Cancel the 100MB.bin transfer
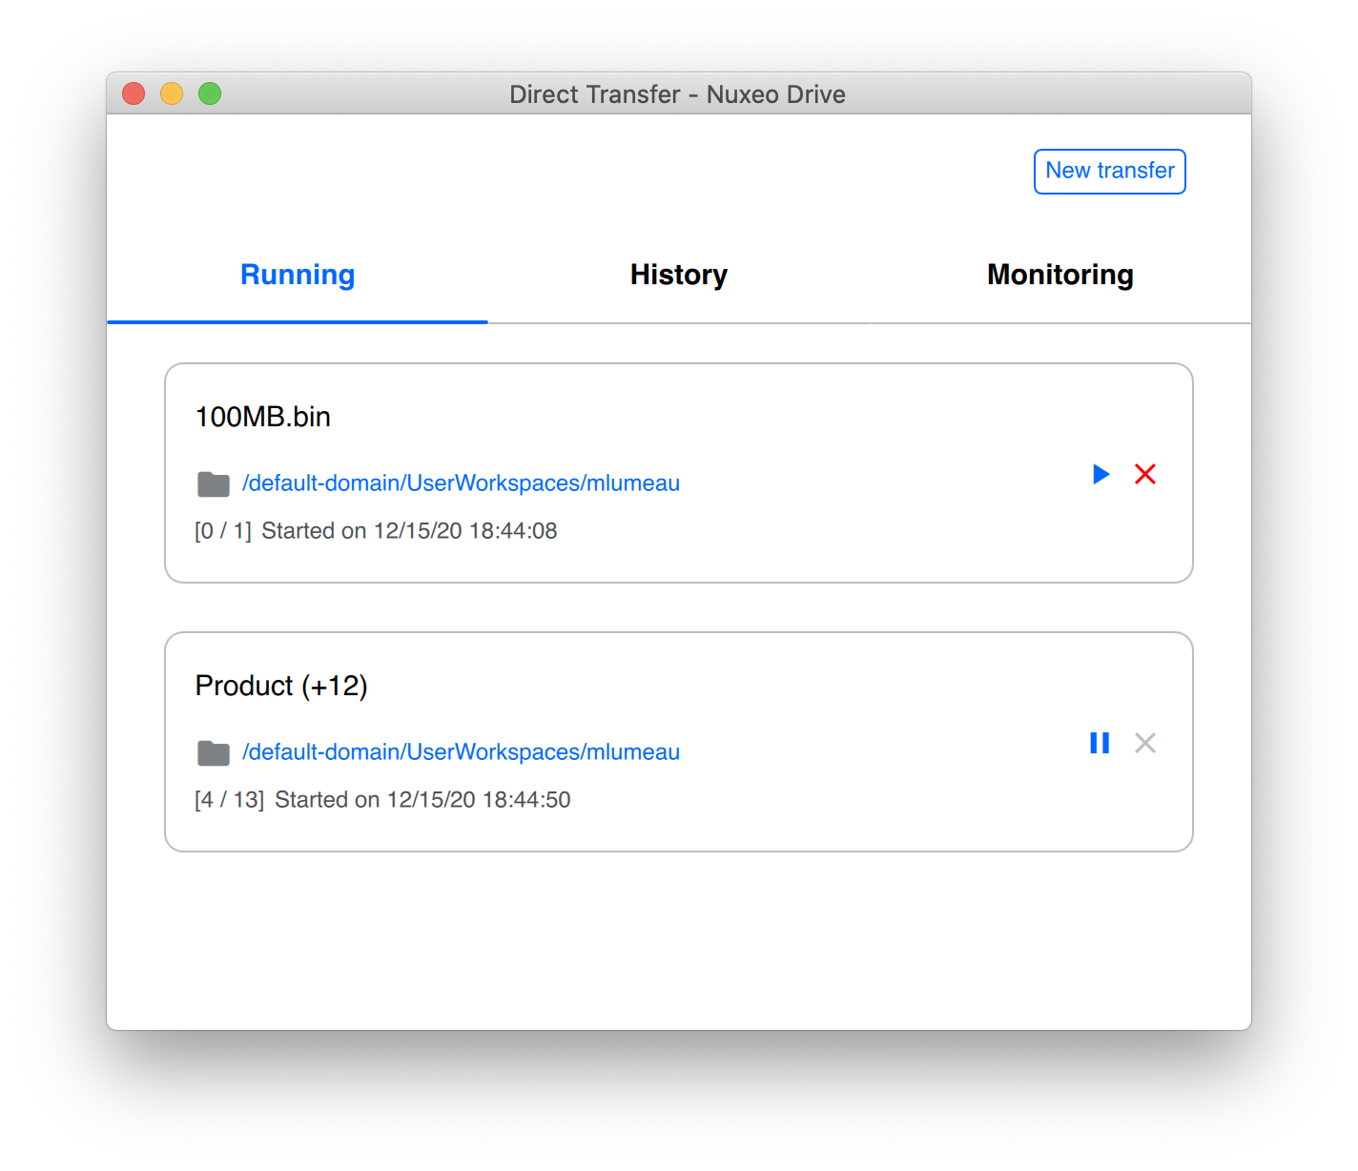 [x=1145, y=474]
